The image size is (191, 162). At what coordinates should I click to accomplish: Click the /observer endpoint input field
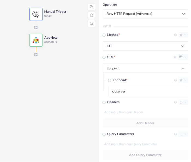pyautogui.click(x=148, y=92)
